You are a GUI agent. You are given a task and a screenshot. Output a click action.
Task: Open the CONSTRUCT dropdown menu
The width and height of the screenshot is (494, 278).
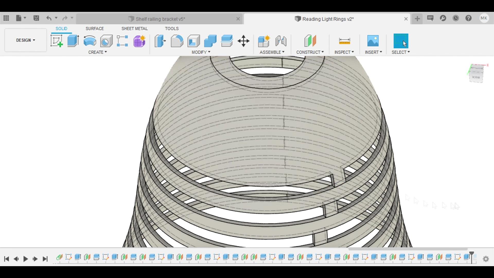tap(310, 52)
